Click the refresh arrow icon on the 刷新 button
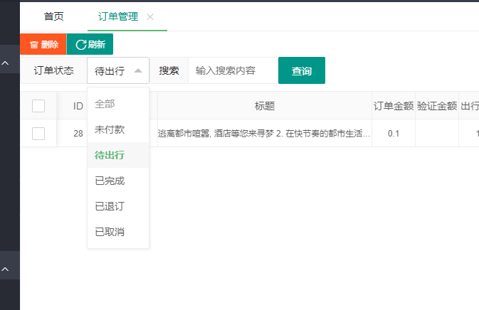The width and height of the screenshot is (479, 310). [x=81, y=45]
